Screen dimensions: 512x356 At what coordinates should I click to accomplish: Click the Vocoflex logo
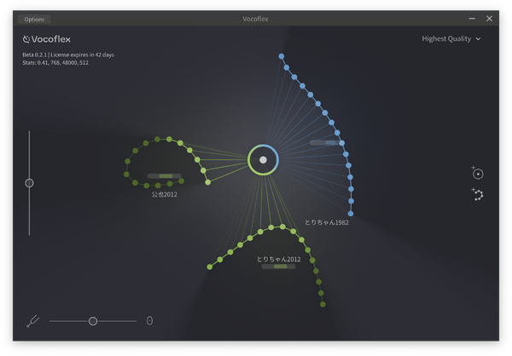pos(47,39)
